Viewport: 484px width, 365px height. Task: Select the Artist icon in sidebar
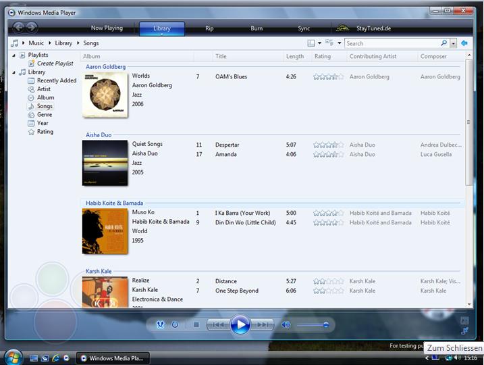click(x=31, y=89)
